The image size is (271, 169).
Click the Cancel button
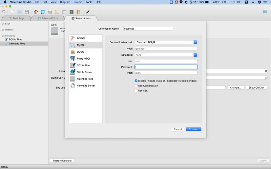tap(178, 129)
